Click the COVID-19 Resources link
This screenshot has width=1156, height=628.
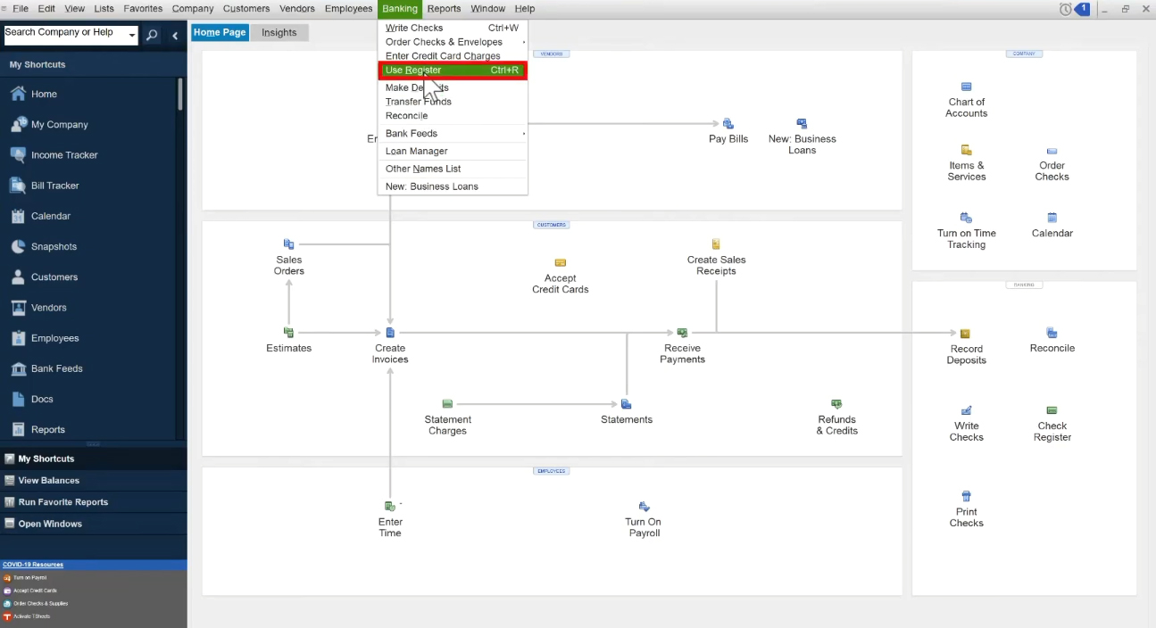click(x=33, y=565)
